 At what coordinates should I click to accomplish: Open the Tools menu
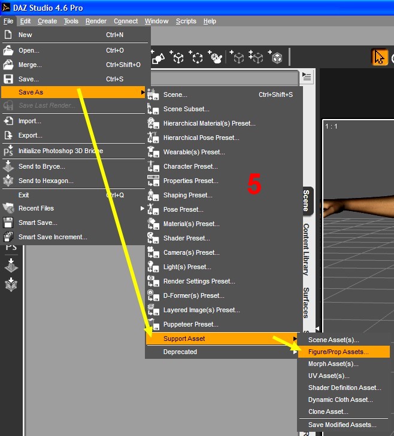click(71, 21)
